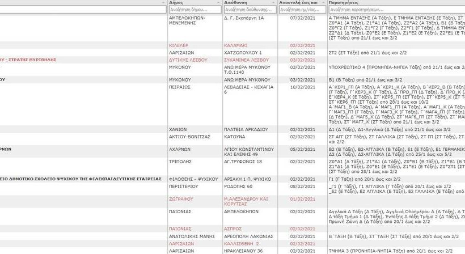Select the ΑΚΤΙΟΥ-ΒΟΝΙΤΣΑΣ municipality cell
This screenshot has height=254, width=465.
pyautogui.click(x=191, y=137)
